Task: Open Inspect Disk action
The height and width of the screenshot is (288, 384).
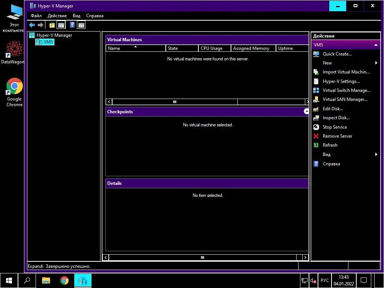Action: [336, 118]
